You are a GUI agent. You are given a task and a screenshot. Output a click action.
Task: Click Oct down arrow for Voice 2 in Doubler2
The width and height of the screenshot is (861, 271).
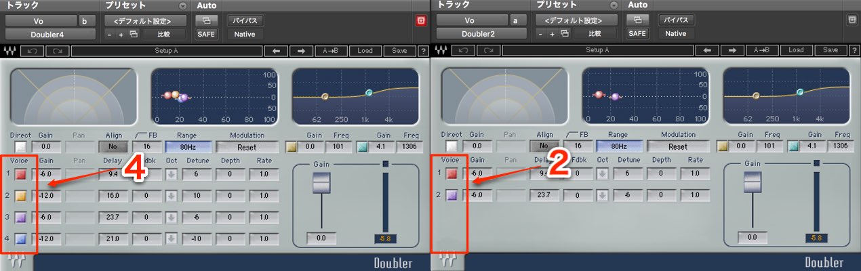click(603, 196)
